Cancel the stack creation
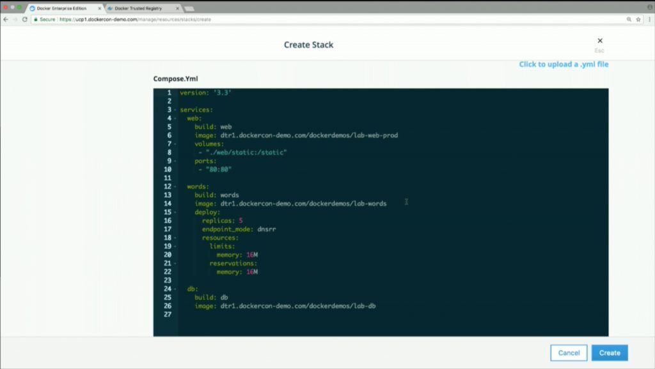The height and width of the screenshot is (369, 655). click(x=569, y=353)
